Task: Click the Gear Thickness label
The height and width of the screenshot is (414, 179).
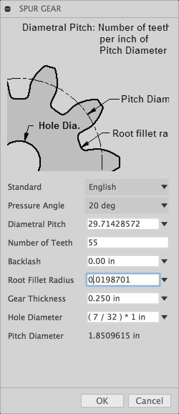Action: pos(37,299)
